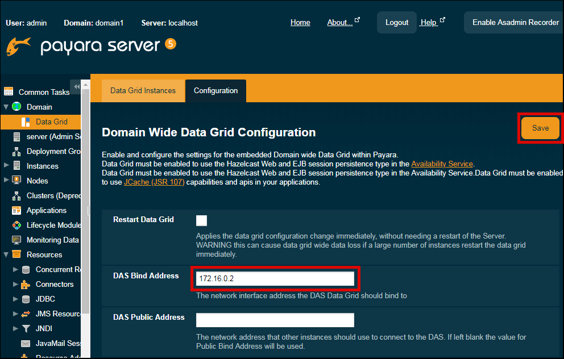The image size is (564, 359).
Task: Enable the Restart Data Grid checkbox
Action: [201, 220]
